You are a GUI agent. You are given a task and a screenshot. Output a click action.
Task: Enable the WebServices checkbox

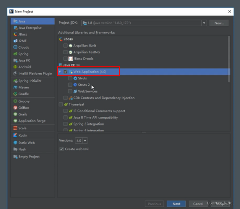pyautogui.click(x=70, y=92)
